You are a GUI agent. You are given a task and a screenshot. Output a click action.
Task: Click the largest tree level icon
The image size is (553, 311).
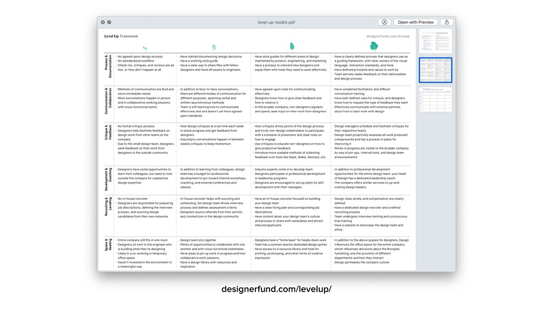click(374, 46)
